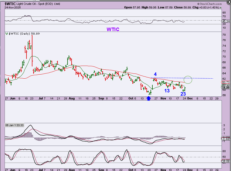Click the Sep label on the bottom date axis
The width and height of the screenshot is (231, 171).
tap(101, 170)
